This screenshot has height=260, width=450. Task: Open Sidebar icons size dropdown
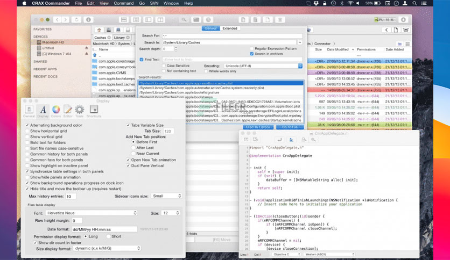pos(166,196)
